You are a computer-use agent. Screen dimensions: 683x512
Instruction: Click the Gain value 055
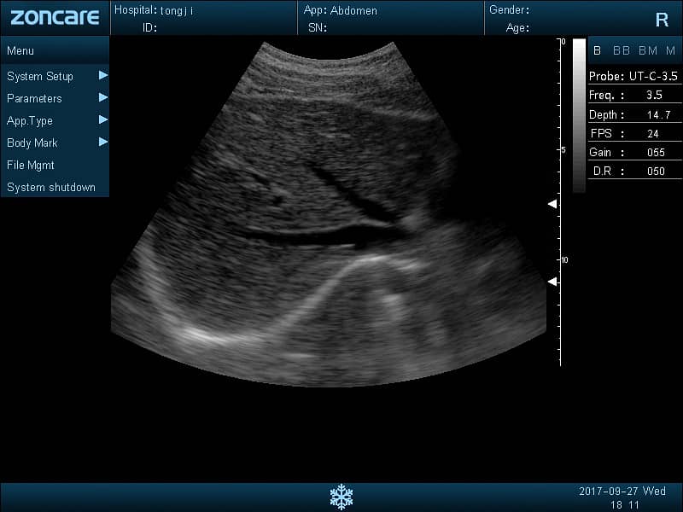click(x=655, y=152)
